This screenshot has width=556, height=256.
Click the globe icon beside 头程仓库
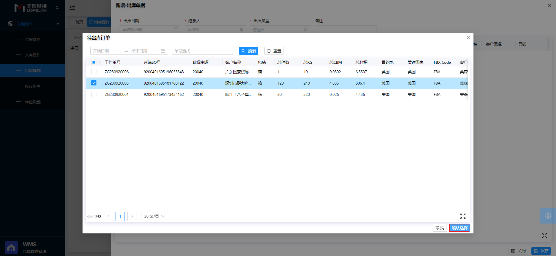(11, 23)
